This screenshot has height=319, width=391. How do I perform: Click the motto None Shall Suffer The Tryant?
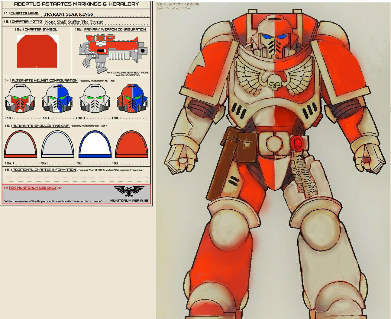point(74,22)
